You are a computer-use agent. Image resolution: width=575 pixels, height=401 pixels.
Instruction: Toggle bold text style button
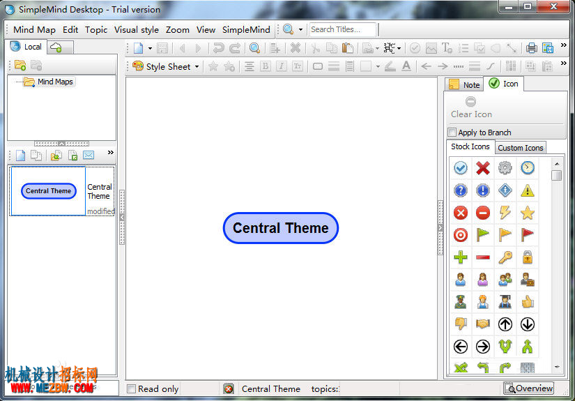[265, 66]
